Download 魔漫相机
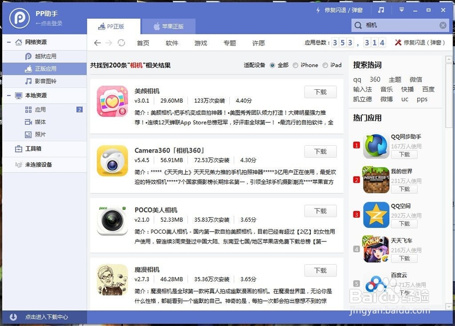This screenshot has height=326, width=455. click(320, 270)
